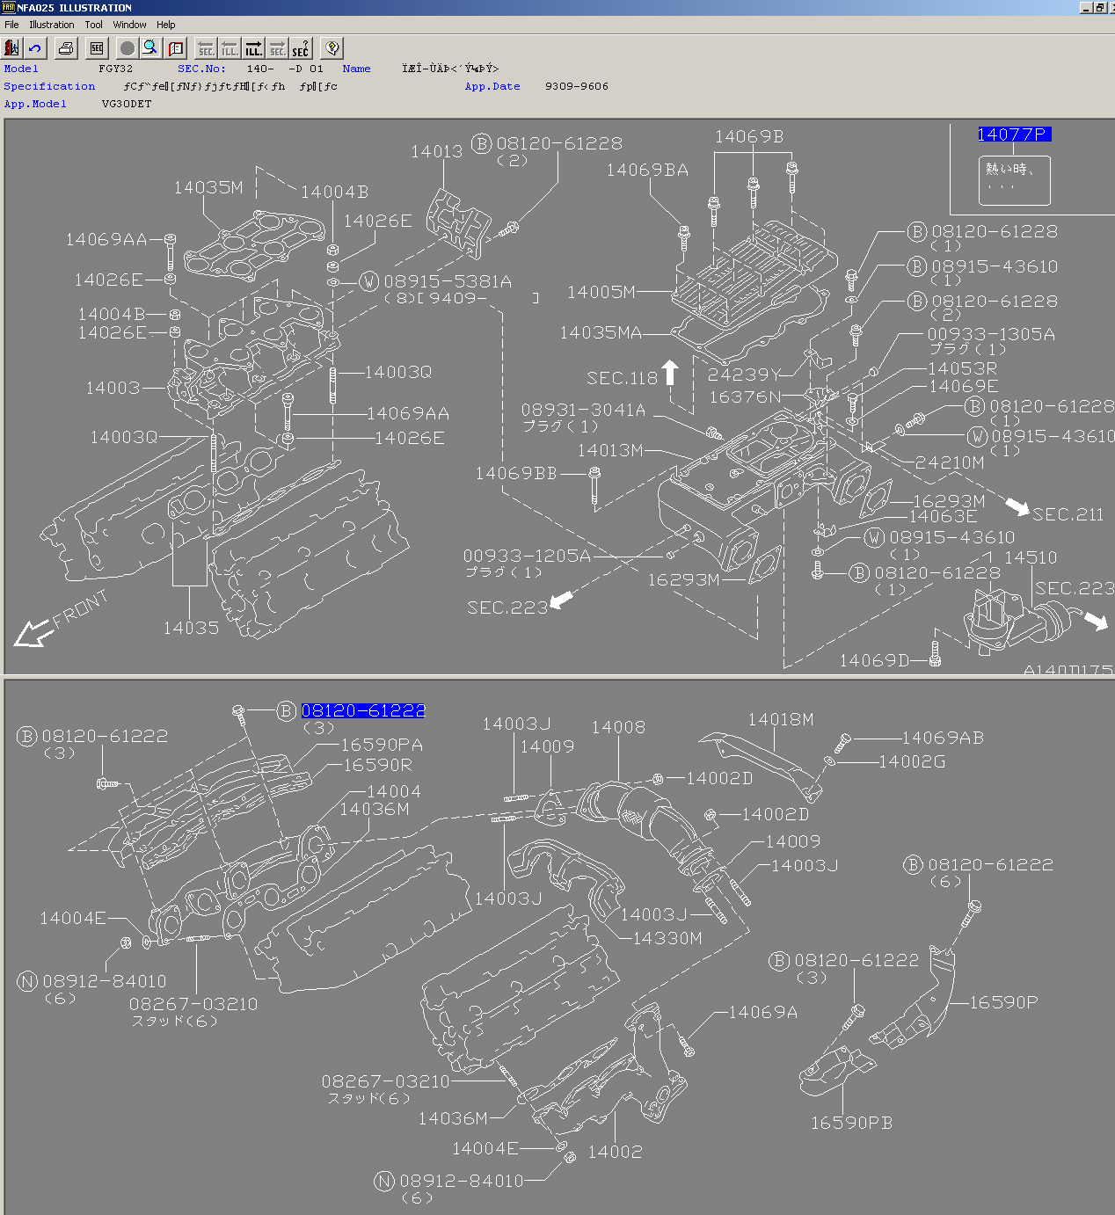Print the illustration using printer icon
Image resolution: width=1115 pixels, height=1215 pixels.
[66, 48]
